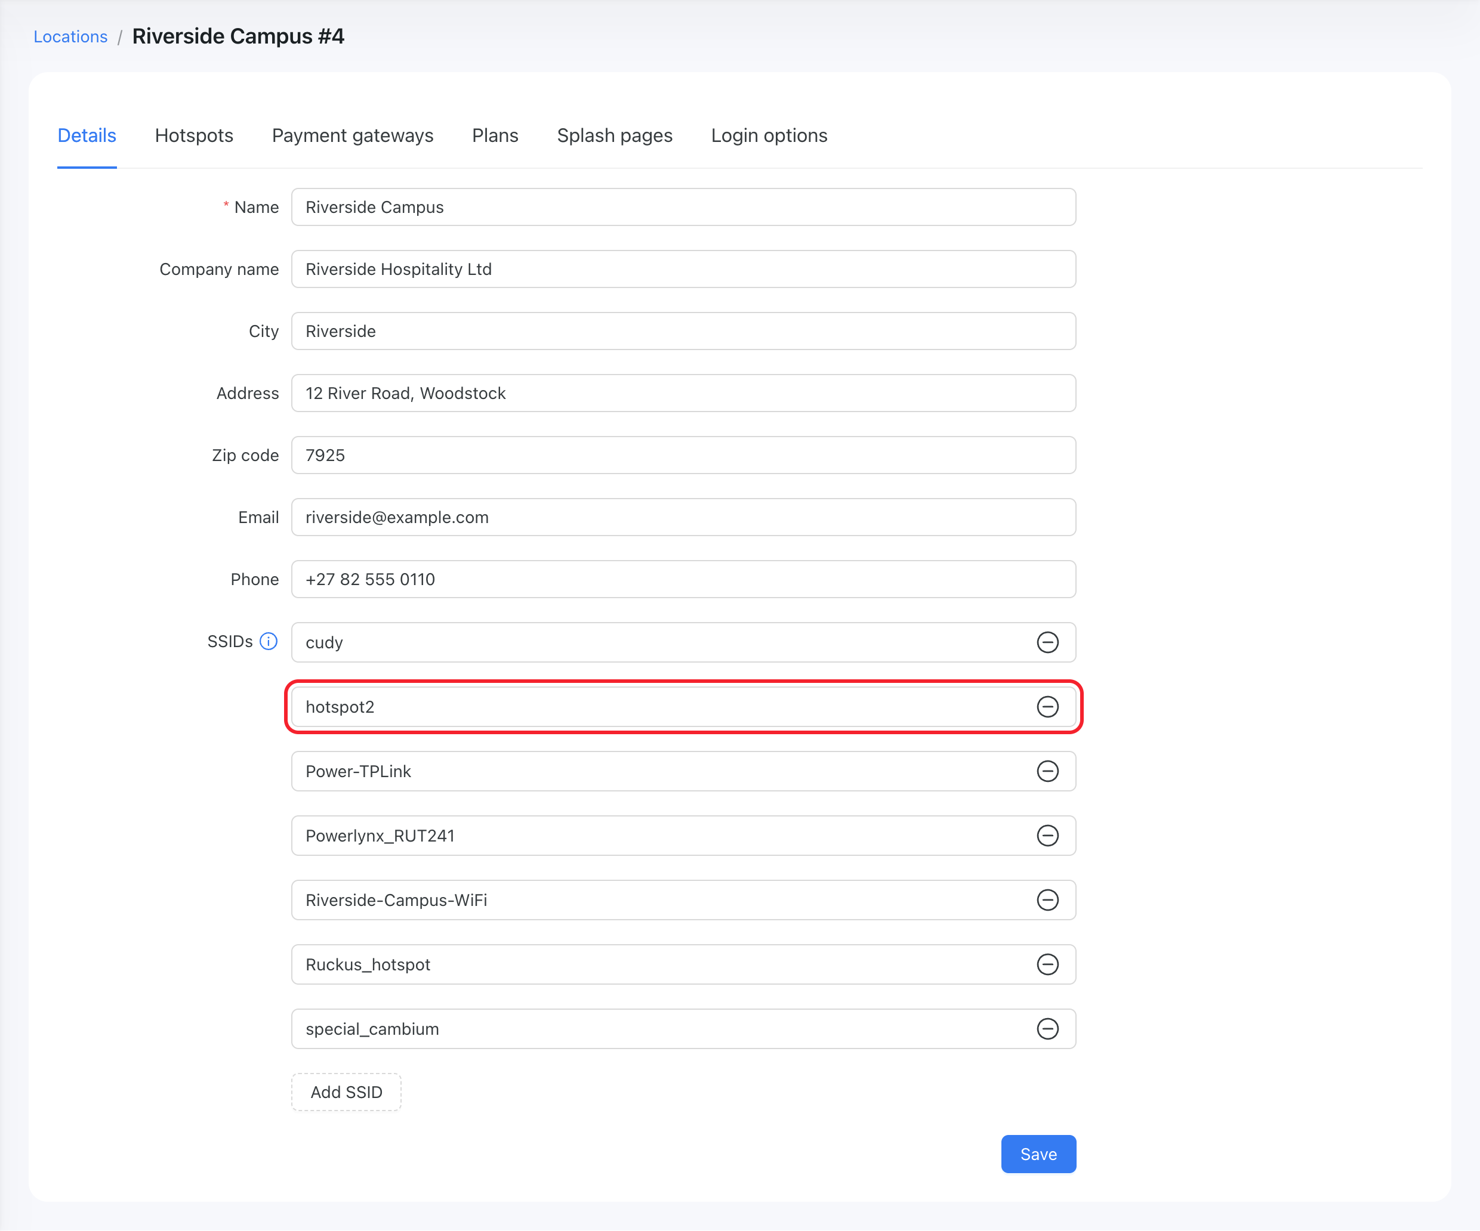Viewport: 1480px width, 1231px height.
Task: Remove the Riverside-Campus-WiFi SSID entry
Action: 1047,900
